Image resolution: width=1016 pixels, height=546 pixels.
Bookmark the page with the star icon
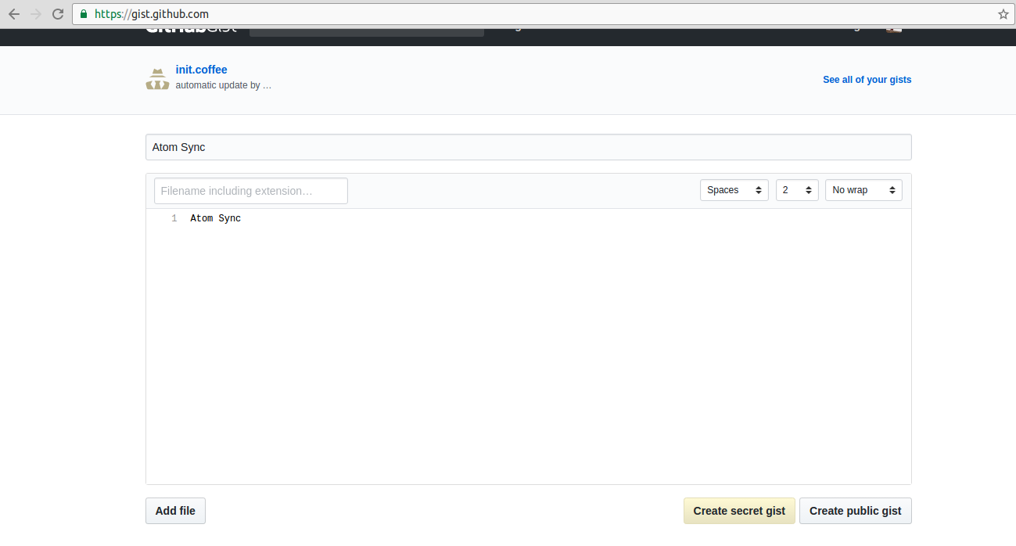click(1003, 14)
